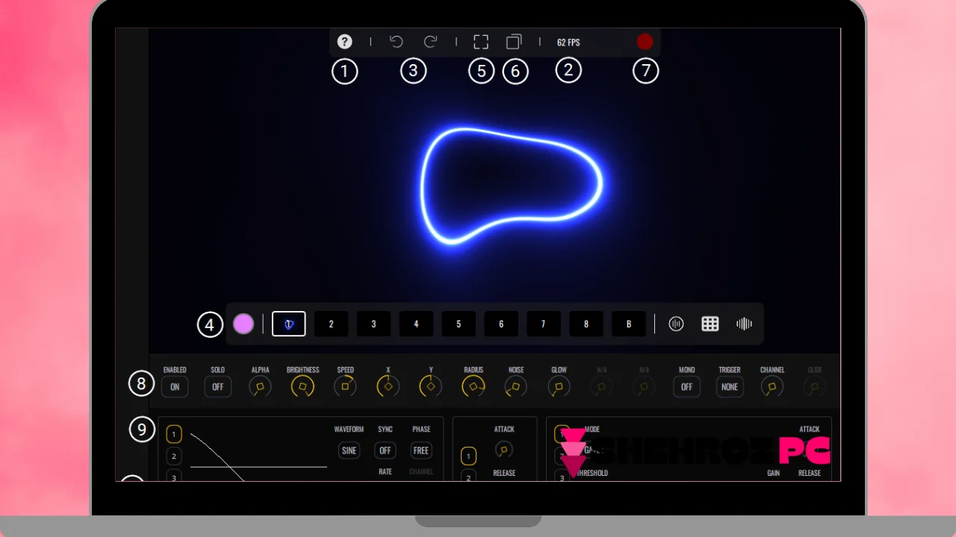Click the undo arrow icon
Viewport: 956px width, 537px height.
[397, 42]
